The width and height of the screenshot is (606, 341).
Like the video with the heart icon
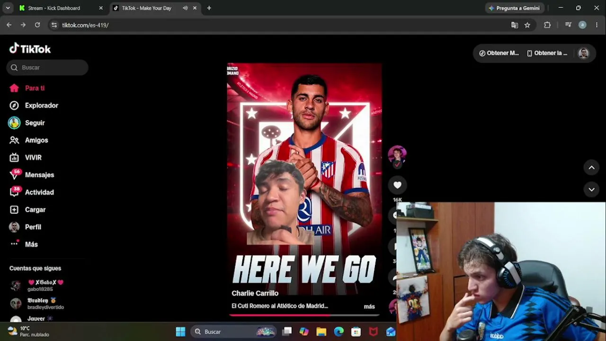(397, 185)
